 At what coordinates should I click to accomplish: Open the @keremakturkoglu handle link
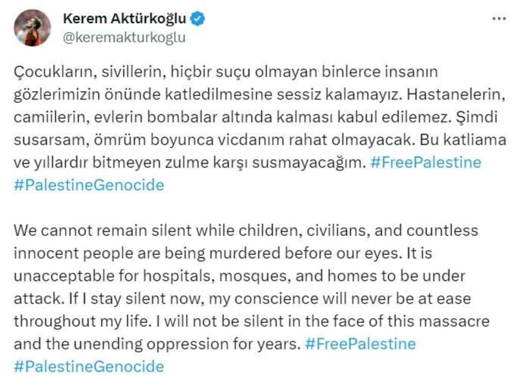coord(124,38)
